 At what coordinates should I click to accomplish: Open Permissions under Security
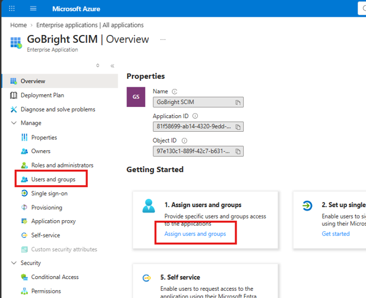pos(46,291)
